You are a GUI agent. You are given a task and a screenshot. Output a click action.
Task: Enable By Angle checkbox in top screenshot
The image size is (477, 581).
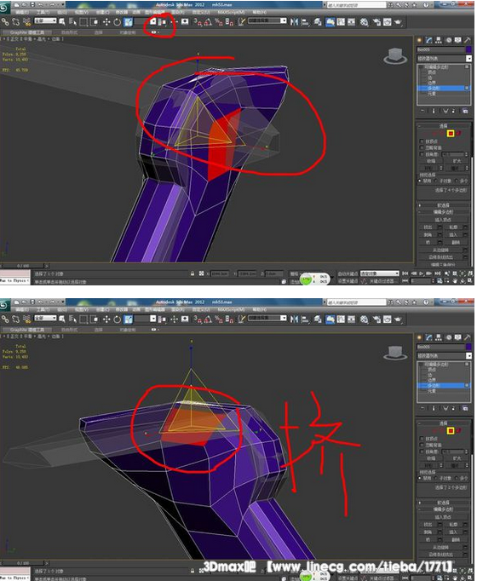click(422, 154)
